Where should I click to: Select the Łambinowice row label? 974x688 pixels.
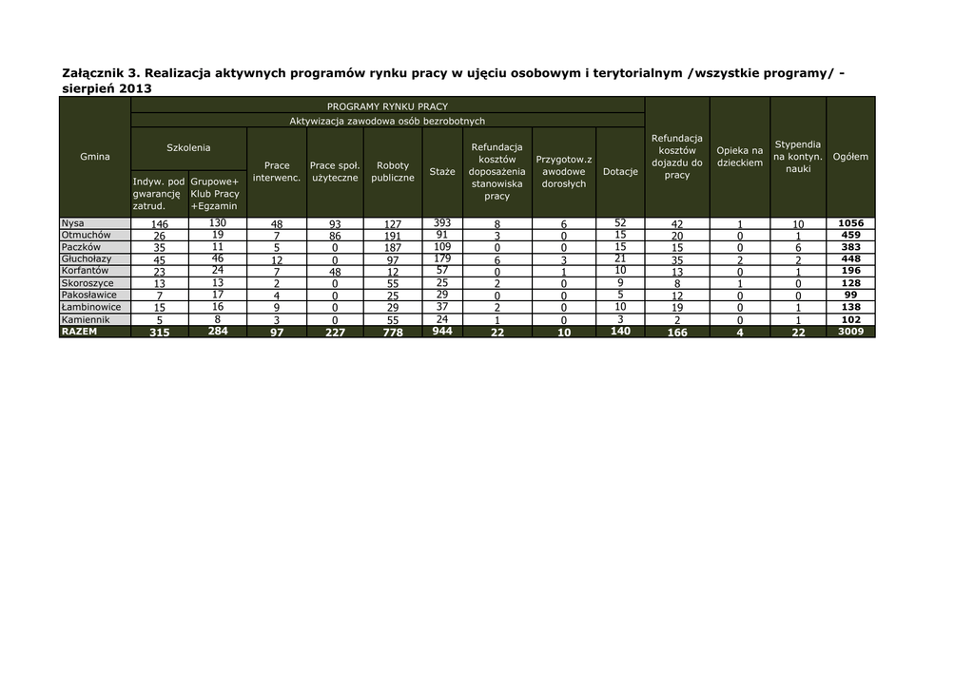(90, 307)
